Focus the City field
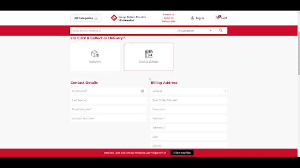Viewport: 300px width, 168px height. 189,137
